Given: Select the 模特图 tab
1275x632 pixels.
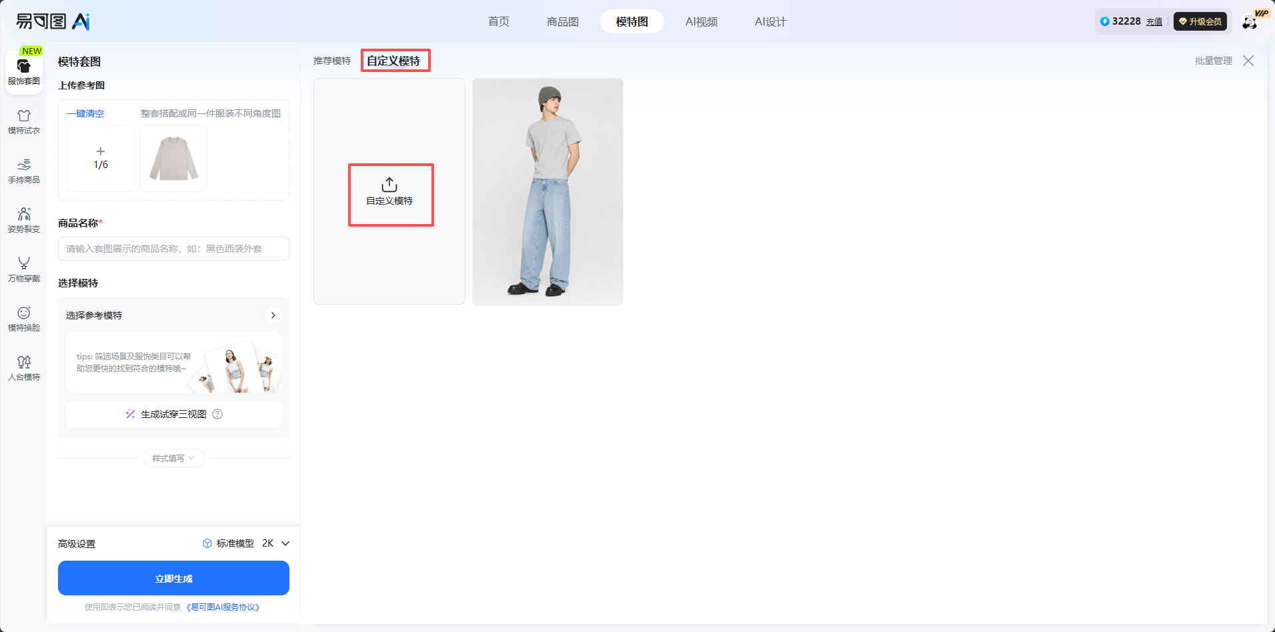Looking at the screenshot, I should pyautogui.click(x=632, y=21).
